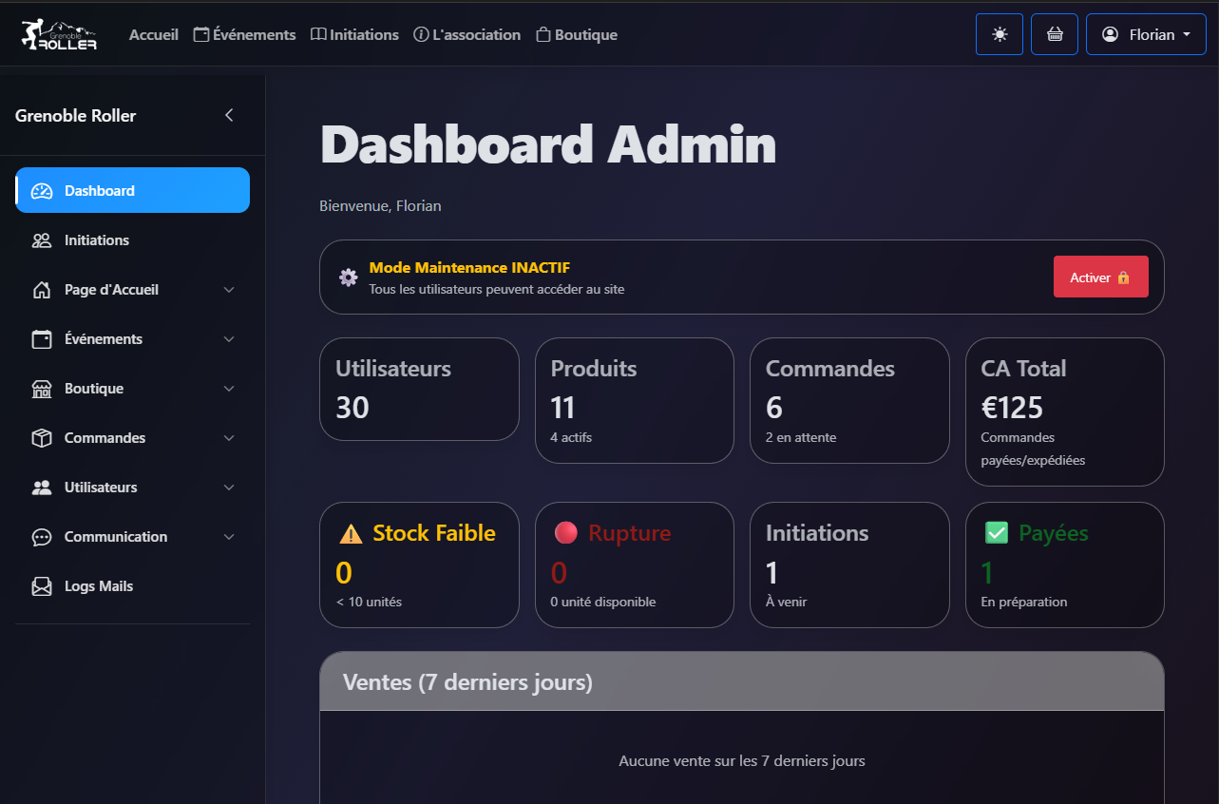Open L'association in the top navbar
Screen dimensions: 1219x804
click(467, 35)
